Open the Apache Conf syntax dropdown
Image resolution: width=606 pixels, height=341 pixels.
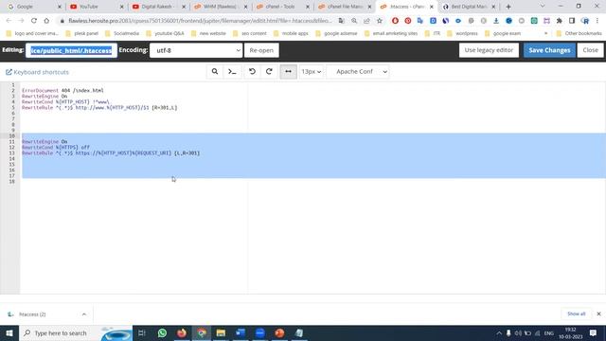click(358, 72)
